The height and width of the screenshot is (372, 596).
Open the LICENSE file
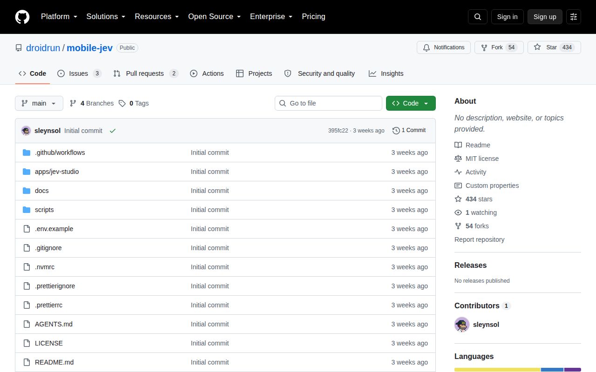point(49,343)
